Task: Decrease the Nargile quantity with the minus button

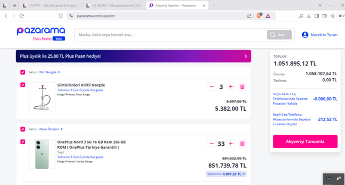Action: [211, 87]
